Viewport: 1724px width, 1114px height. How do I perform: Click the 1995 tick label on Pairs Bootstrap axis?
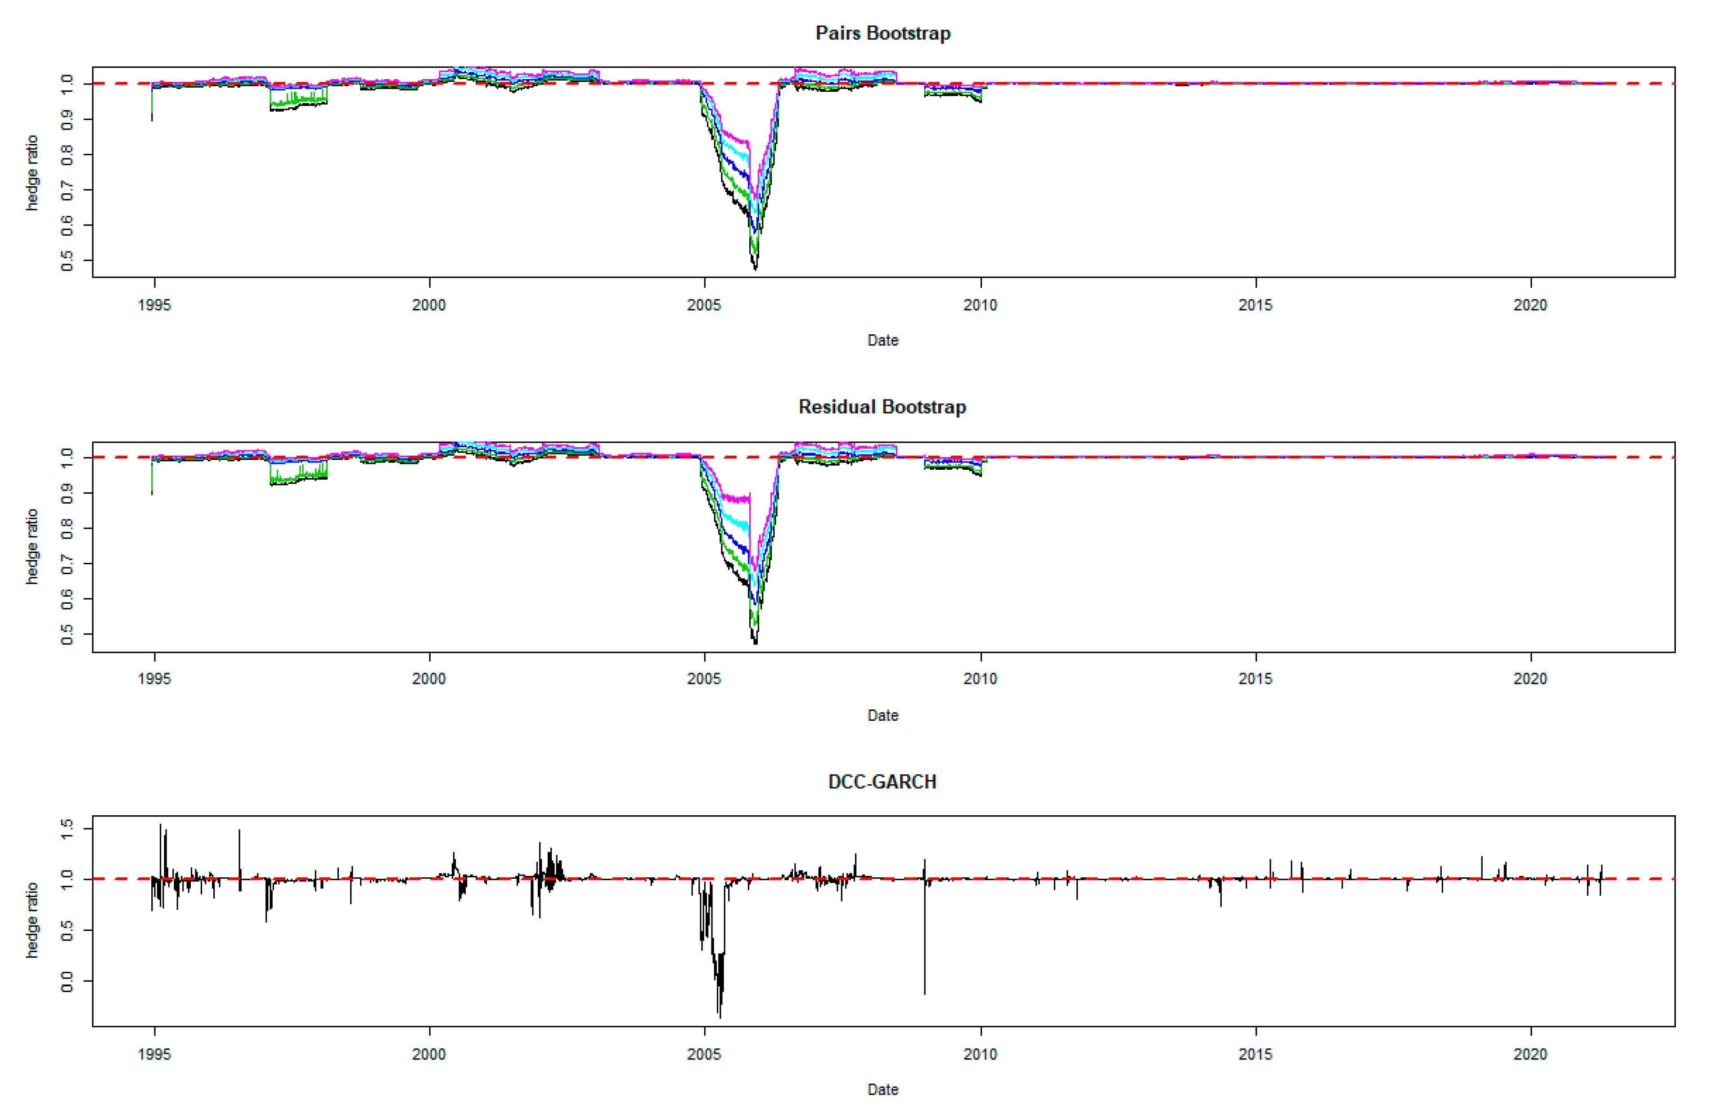154,305
